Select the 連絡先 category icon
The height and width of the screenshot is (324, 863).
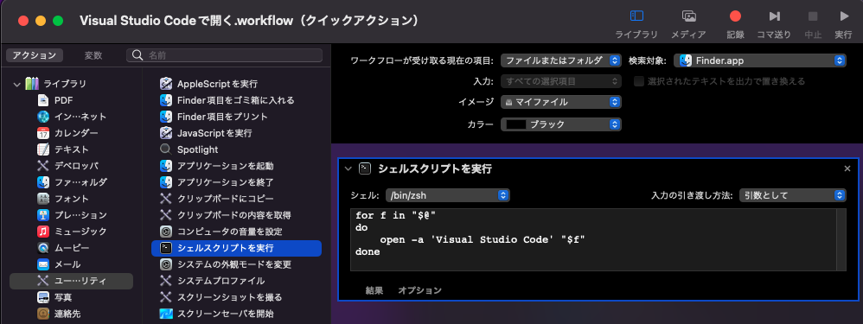[x=43, y=314]
